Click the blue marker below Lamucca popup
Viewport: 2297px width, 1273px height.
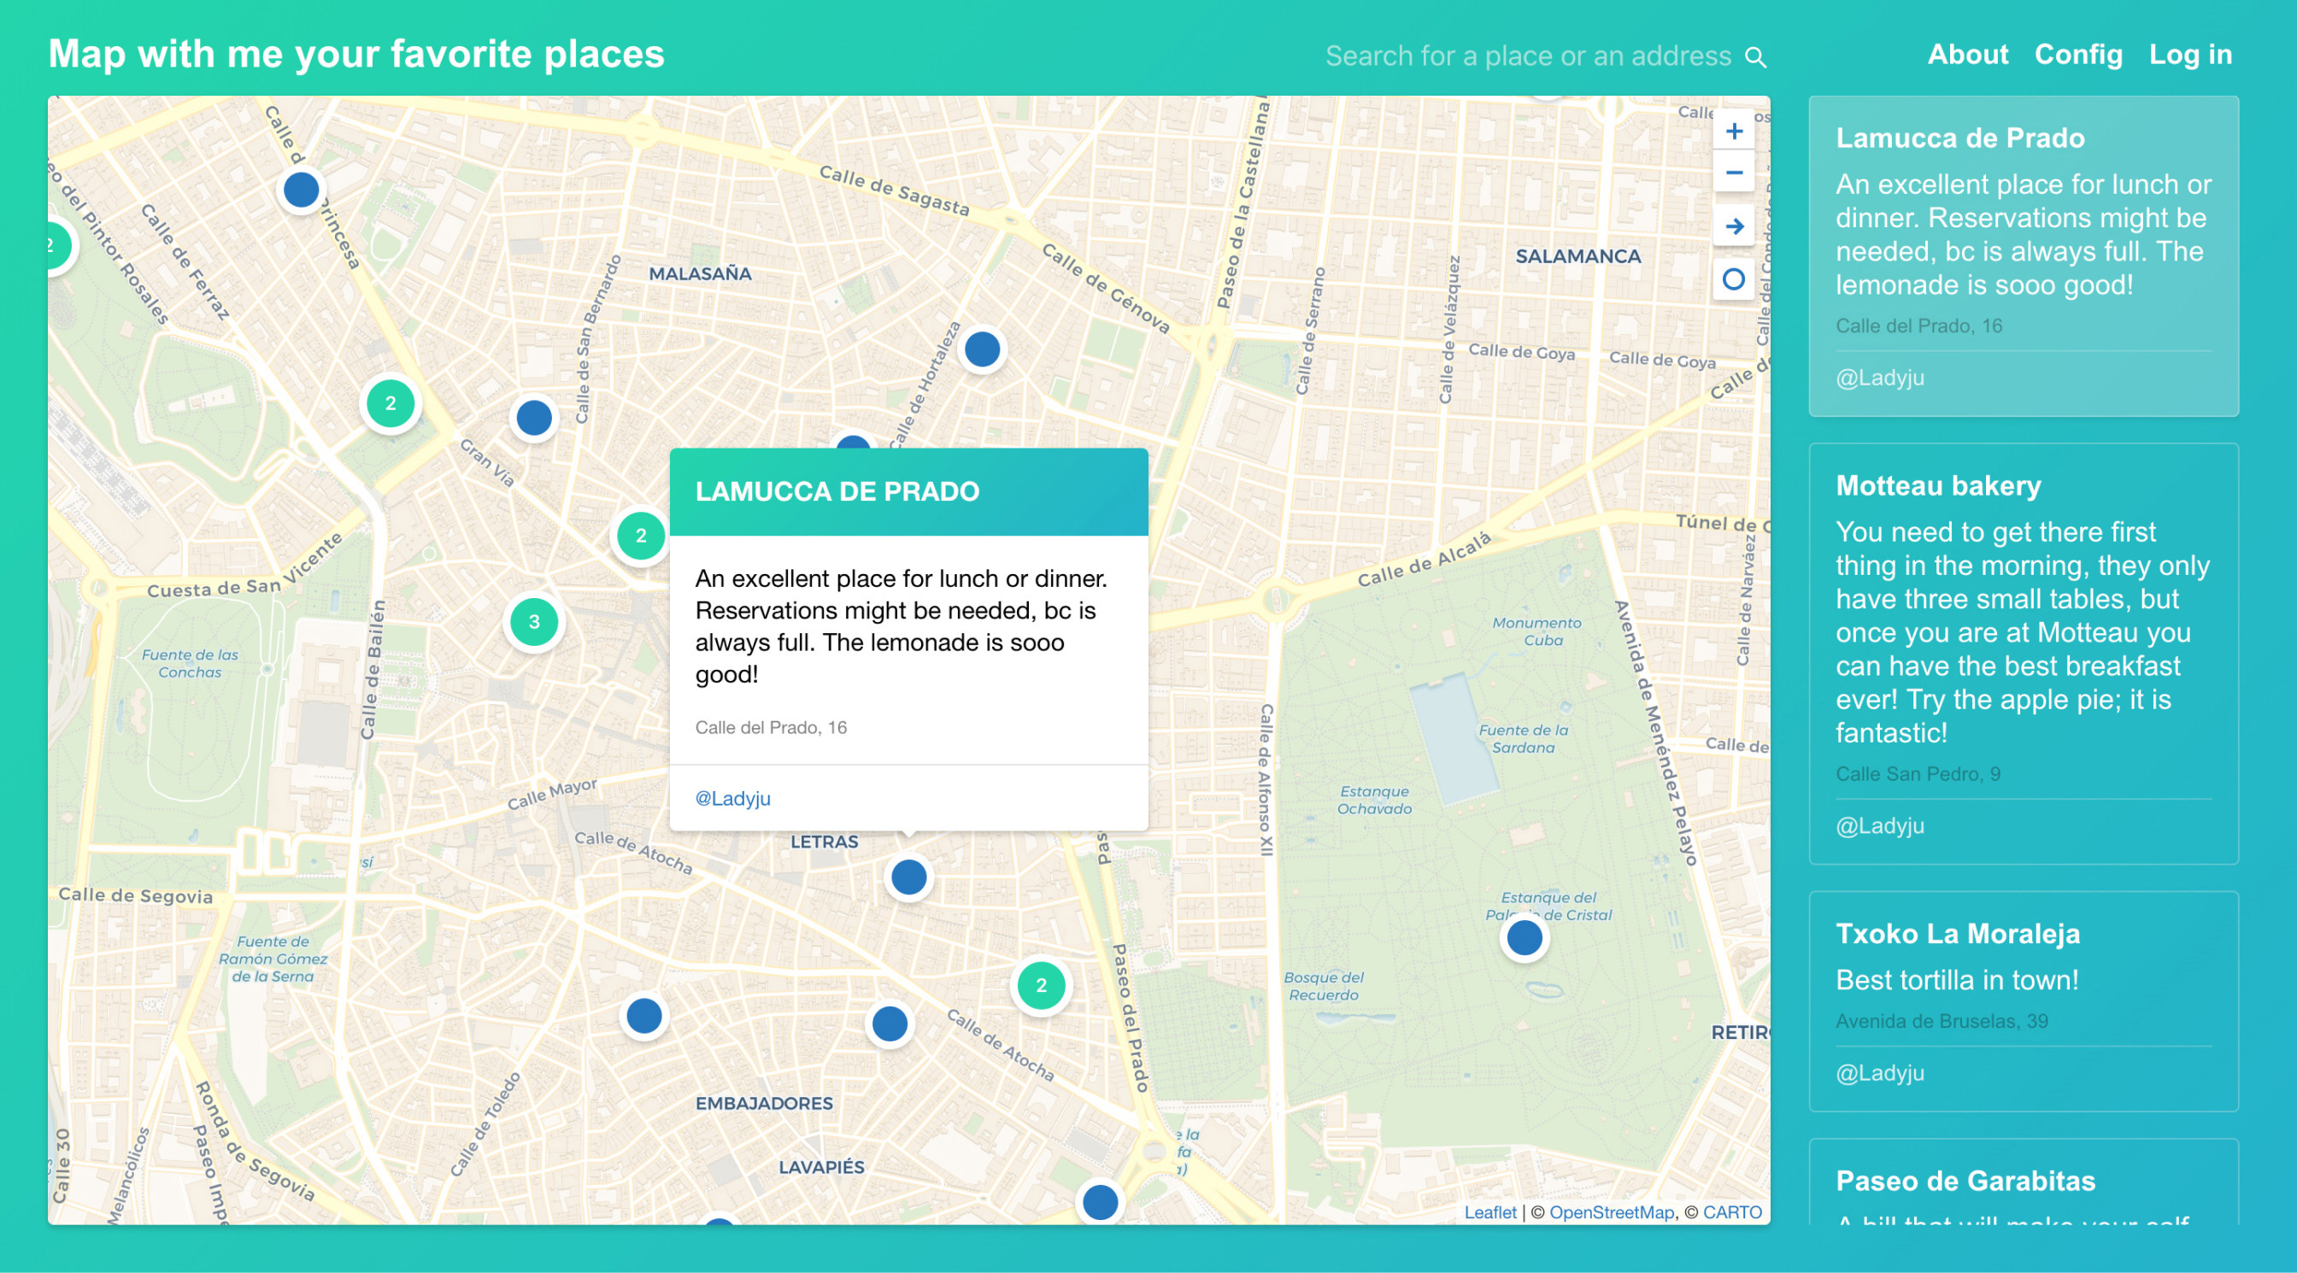(908, 877)
